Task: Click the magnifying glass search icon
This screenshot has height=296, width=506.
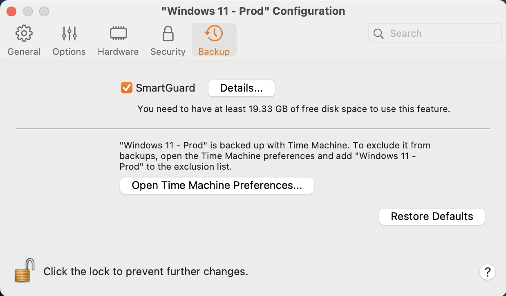Action: (x=379, y=34)
